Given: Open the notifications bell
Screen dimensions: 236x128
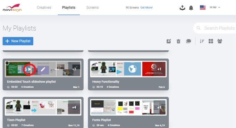Looking at the screenshot, I should [191, 8].
